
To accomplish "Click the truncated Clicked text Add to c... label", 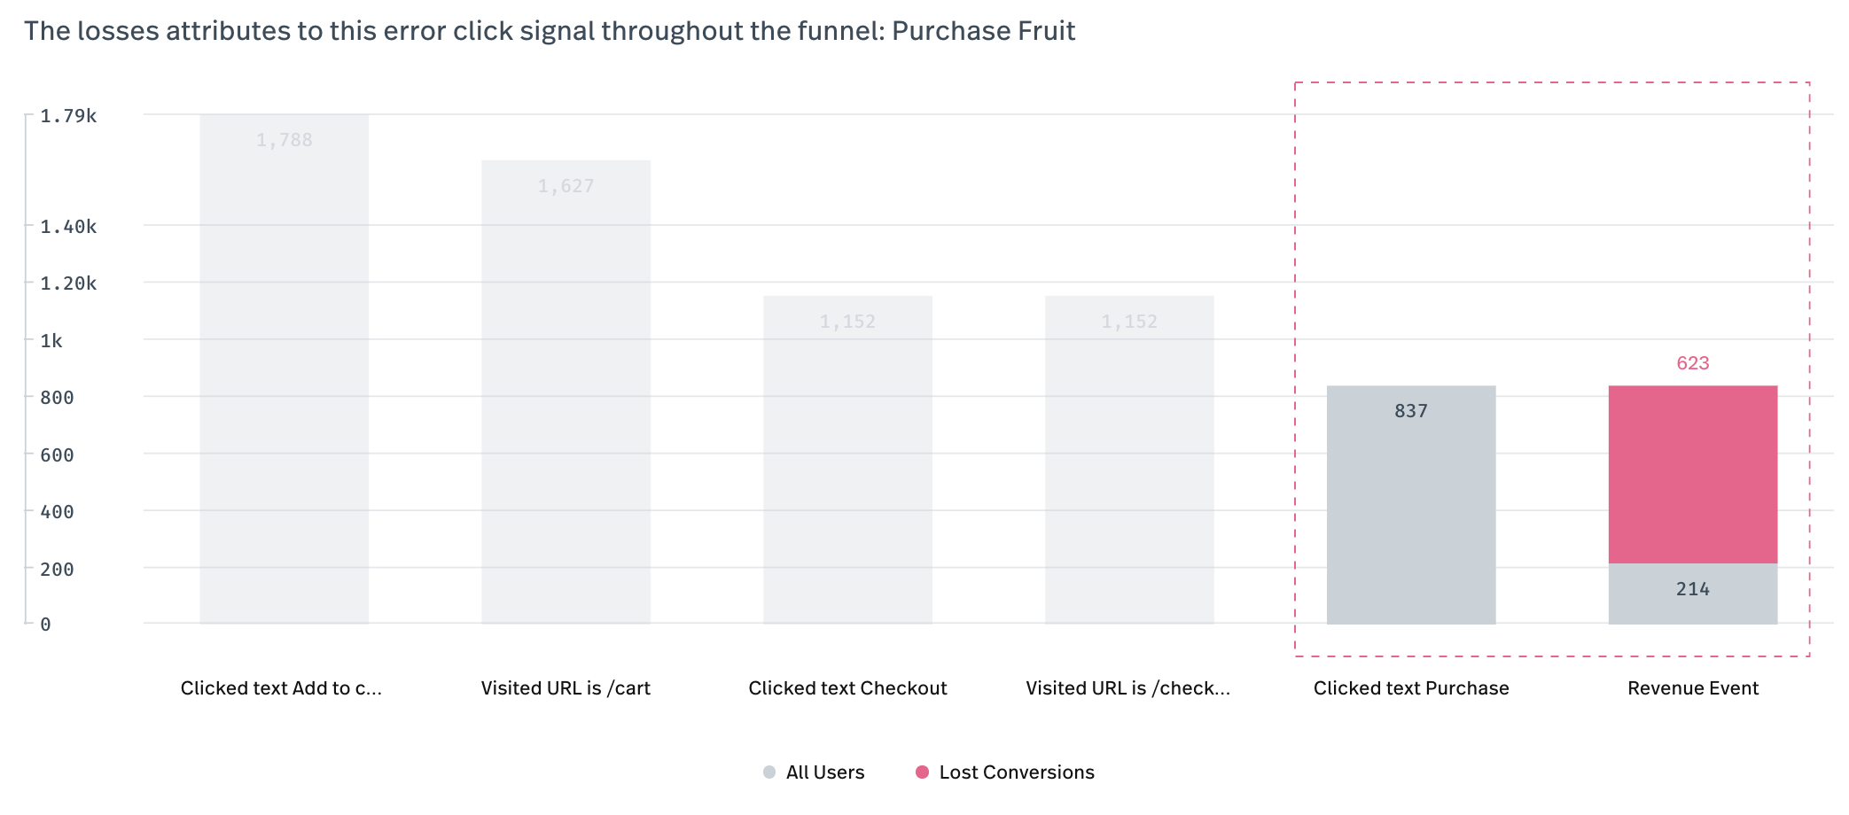I will [281, 688].
